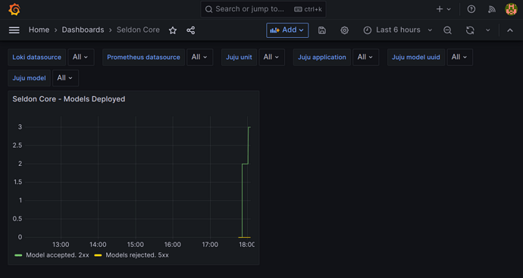Click the green Model accepted color swatch
523x278 pixels.
tap(18, 255)
